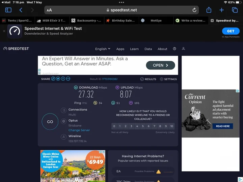Toggle Safari sidebar panel
The width and height of the screenshot is (243, 182).
pos(8,10)
